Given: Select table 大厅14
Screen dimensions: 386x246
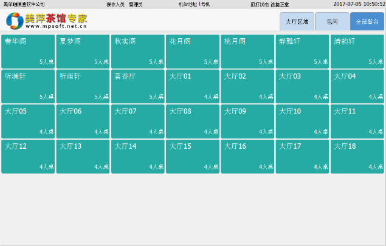Looking at the screenshot, I should [138, 157].
